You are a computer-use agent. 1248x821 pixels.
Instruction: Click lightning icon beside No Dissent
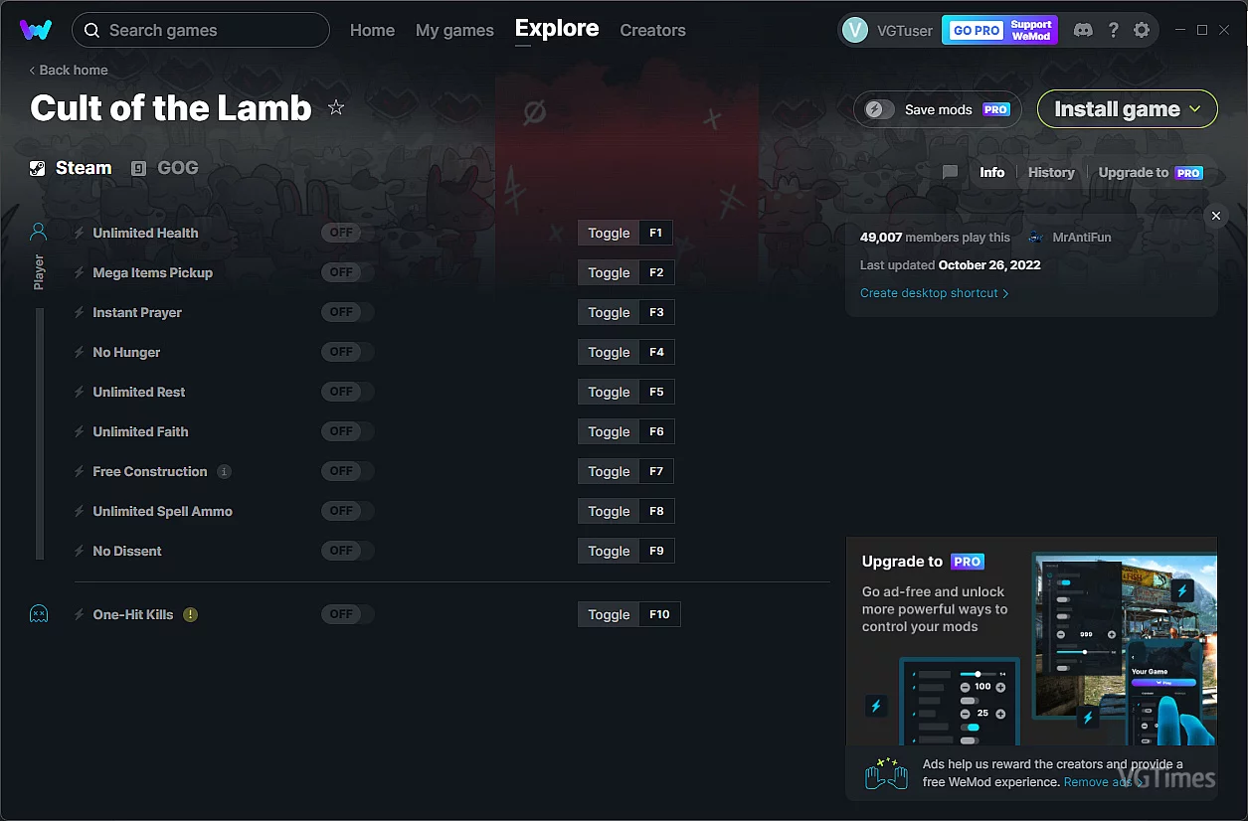(80, 551)
